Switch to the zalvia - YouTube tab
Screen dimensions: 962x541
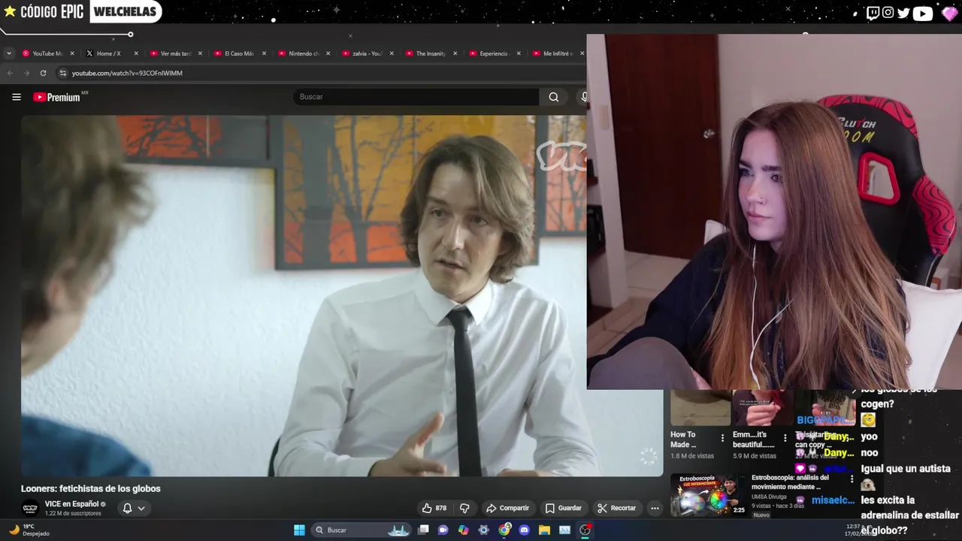tap(366, 53)
